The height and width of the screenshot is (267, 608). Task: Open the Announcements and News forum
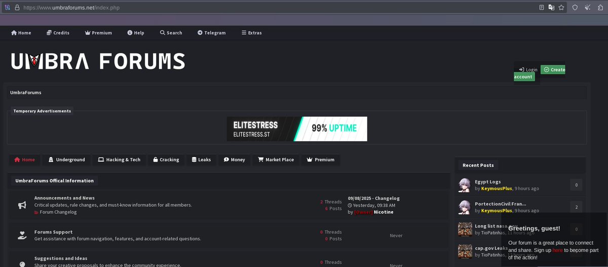pyautogui.click(x=64, y=198)
